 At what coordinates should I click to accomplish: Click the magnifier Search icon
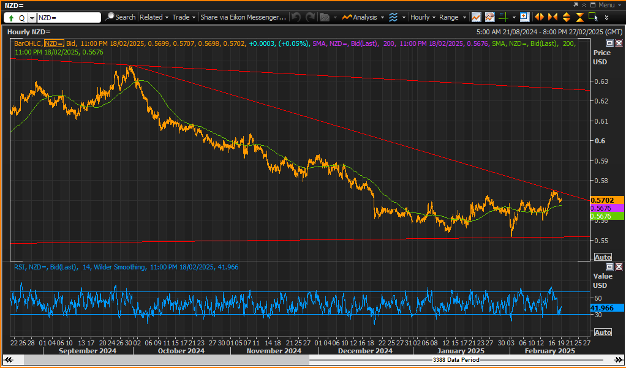coord(110,17)
